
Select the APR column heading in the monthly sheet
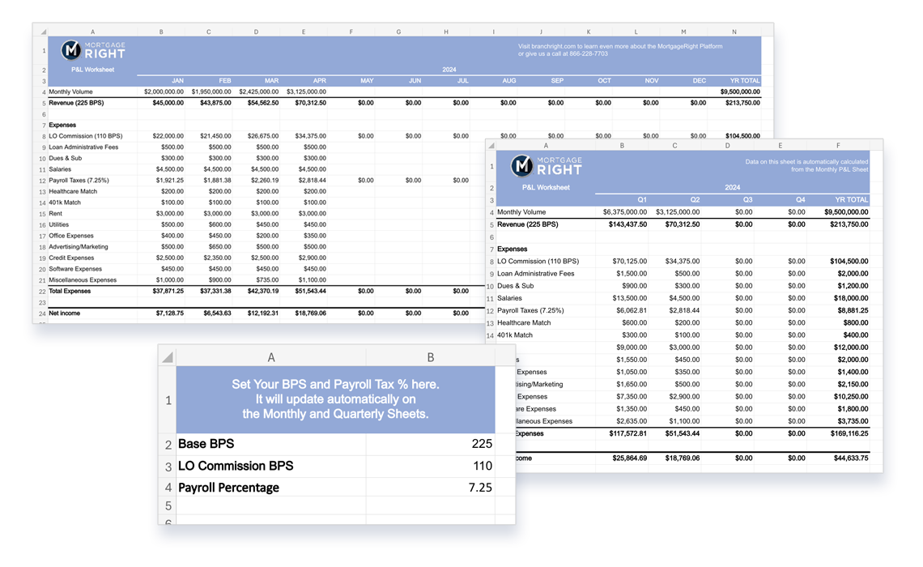(319, 81)
